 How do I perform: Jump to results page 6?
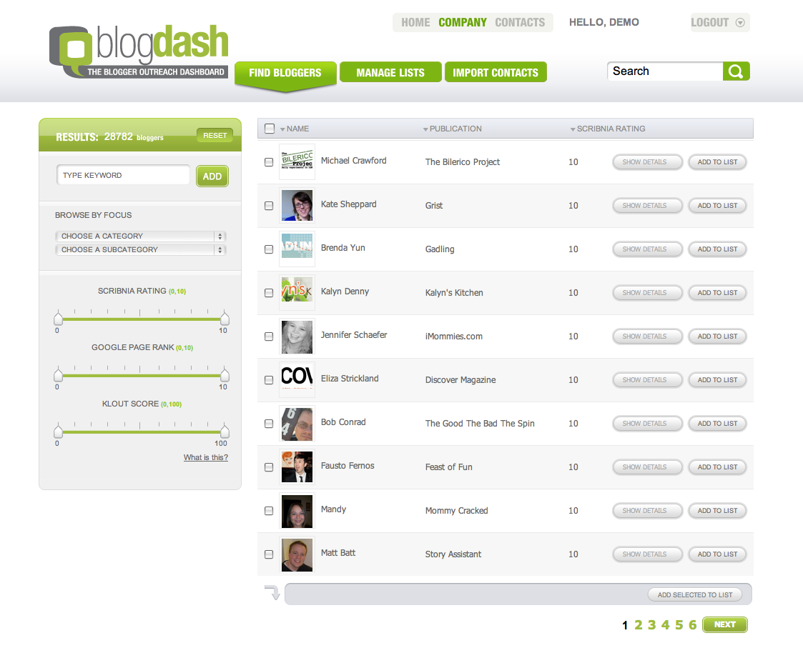[692, 624]
